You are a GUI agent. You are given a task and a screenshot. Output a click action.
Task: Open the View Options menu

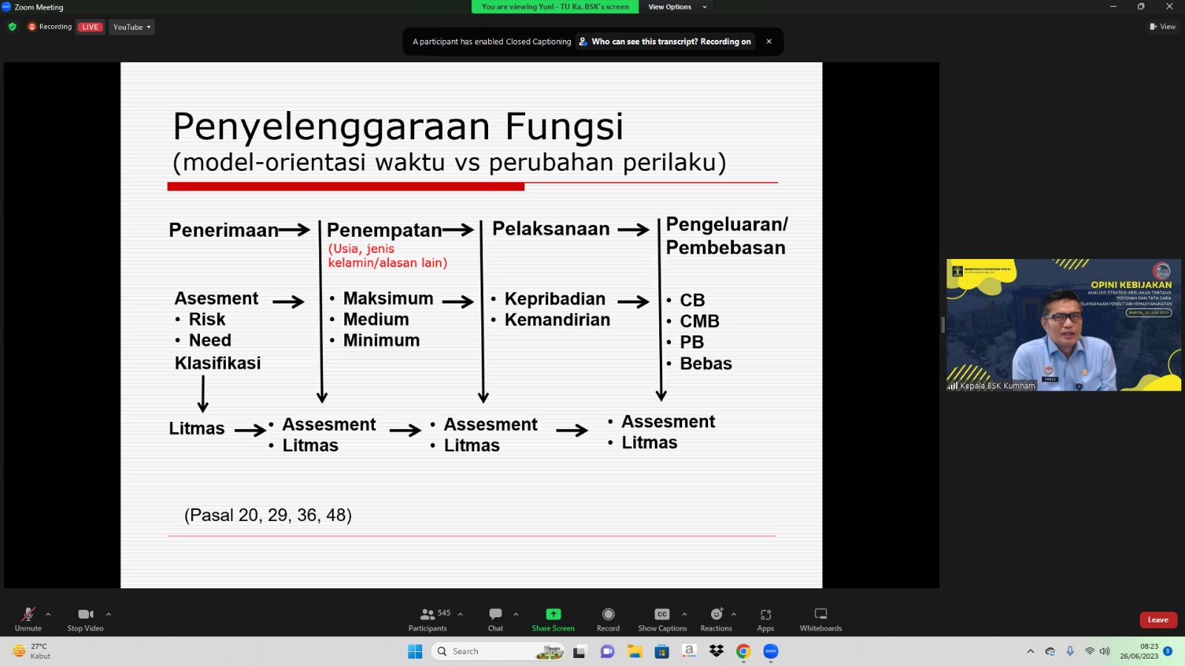pos(677,7)
